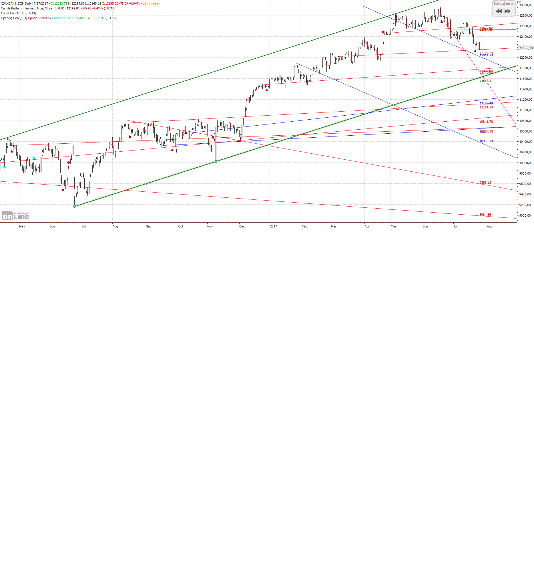Click hammer triangle marker in mid-June 2017
Viewport: 534px width, 586px height.
point(442,21)
